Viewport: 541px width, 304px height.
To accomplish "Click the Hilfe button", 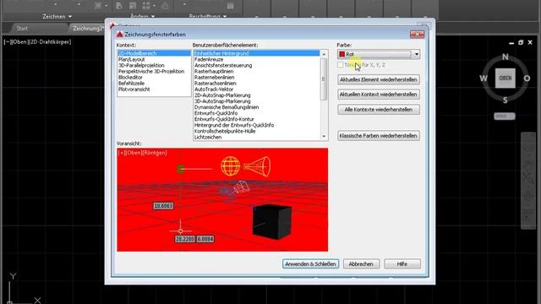I will 402,264.
